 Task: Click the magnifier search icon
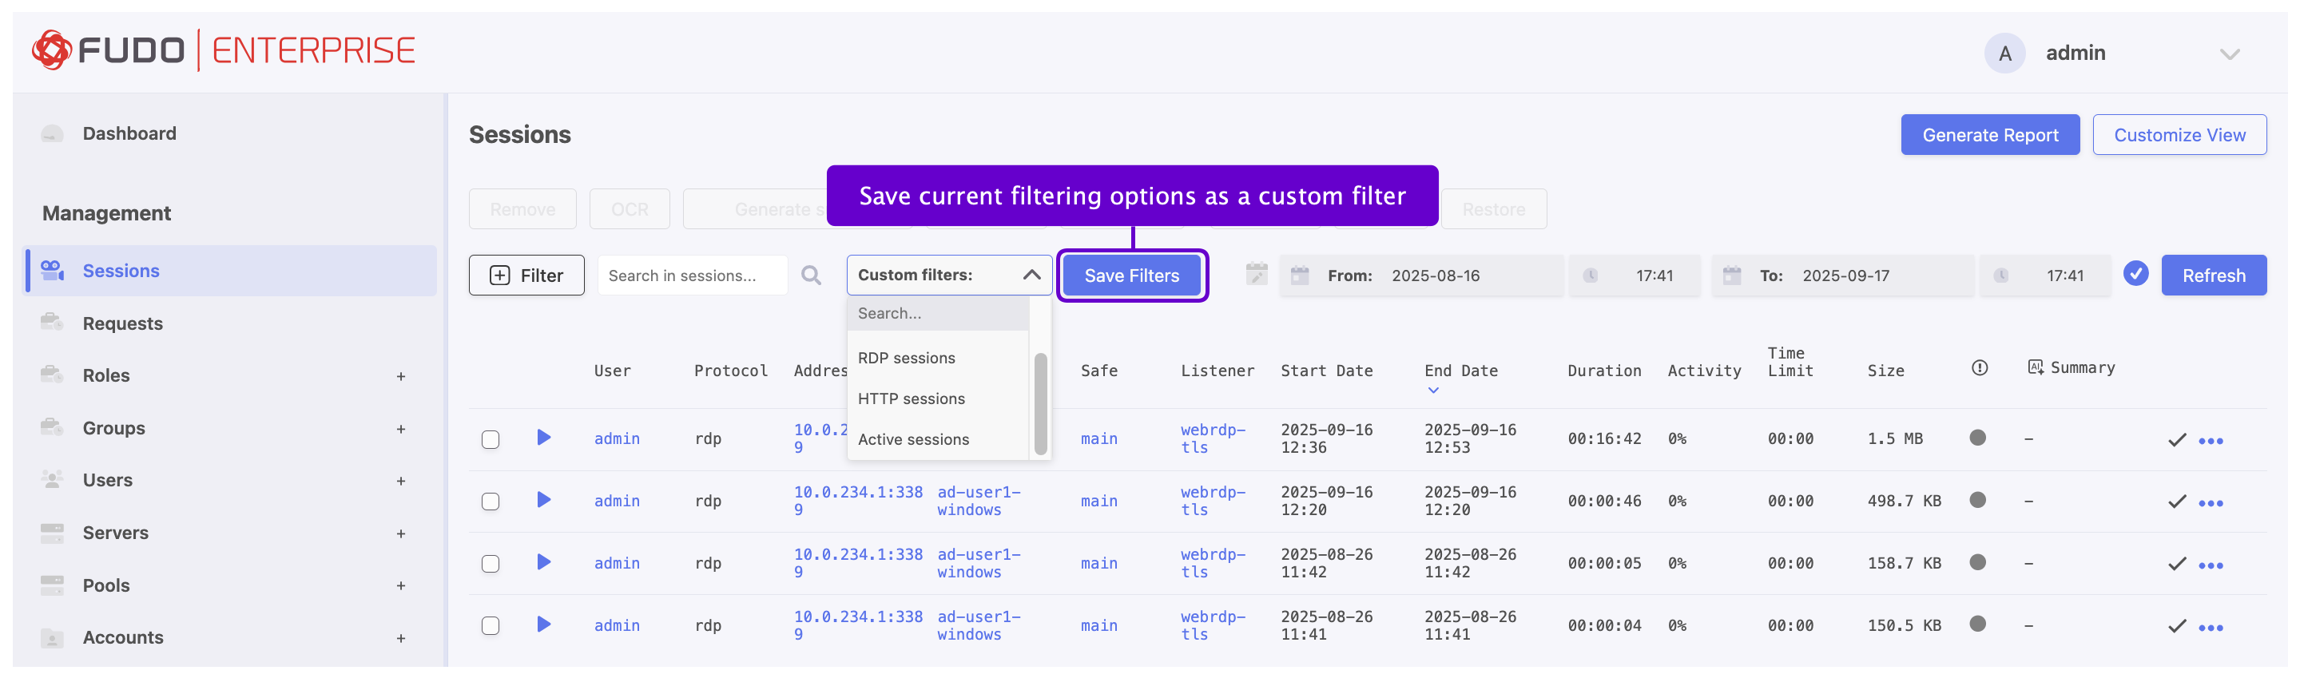click(811, 275)
